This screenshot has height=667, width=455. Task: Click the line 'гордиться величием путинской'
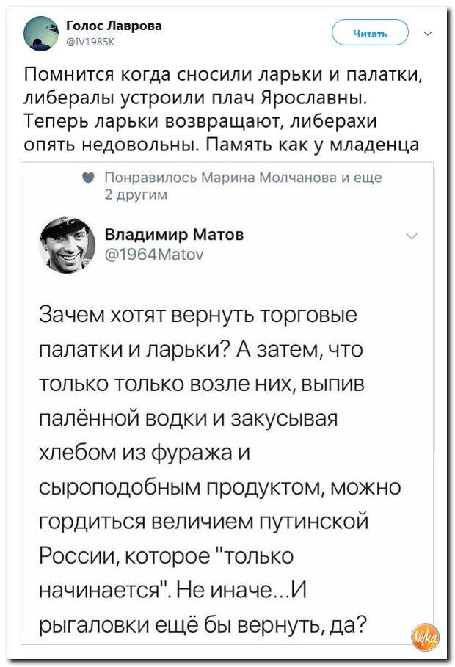pos(203,521)
